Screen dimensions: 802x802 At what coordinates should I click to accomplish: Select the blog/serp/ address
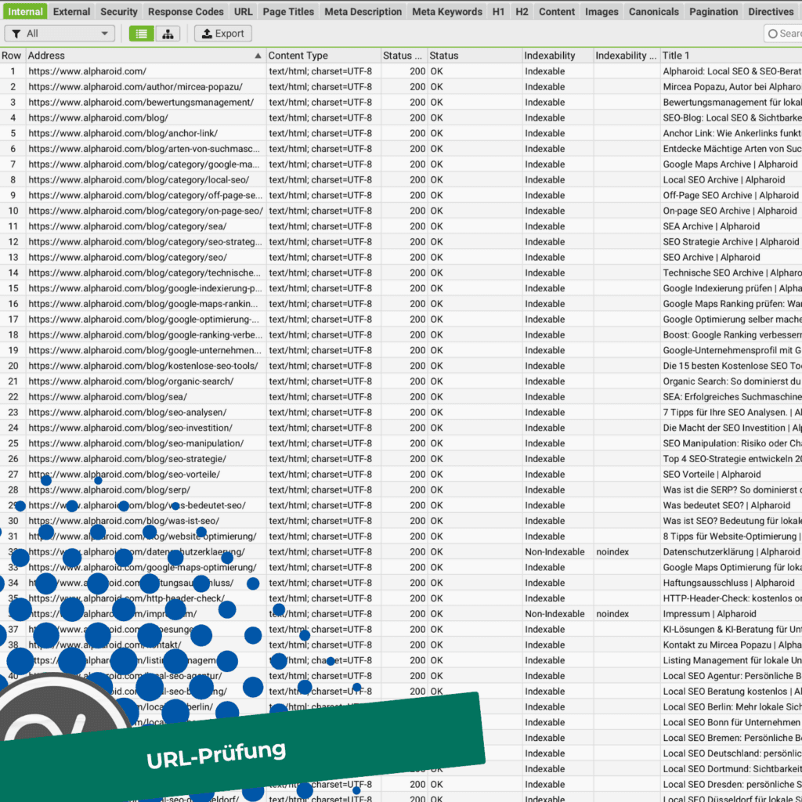(110, 490)
